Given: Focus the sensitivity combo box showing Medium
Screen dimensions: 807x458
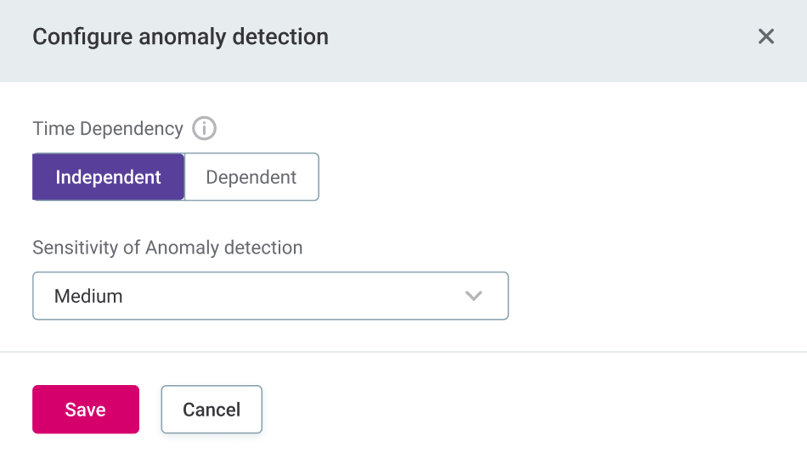Looking at the screenshot, I should pyautogui.click(x=270, y=296).
